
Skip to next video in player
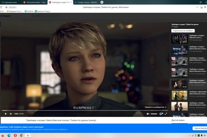[x=11, y=114]
